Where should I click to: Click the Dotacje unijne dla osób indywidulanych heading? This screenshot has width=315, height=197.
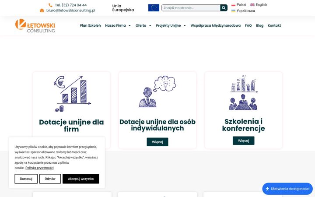[157, 125]
